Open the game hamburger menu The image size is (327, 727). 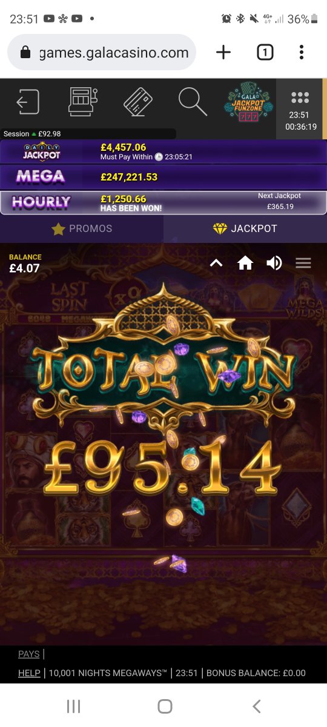(303, 263)
